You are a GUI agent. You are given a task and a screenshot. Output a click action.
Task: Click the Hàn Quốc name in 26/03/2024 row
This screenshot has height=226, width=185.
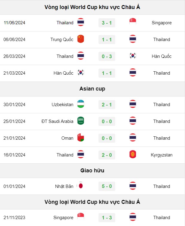(162, 56)
